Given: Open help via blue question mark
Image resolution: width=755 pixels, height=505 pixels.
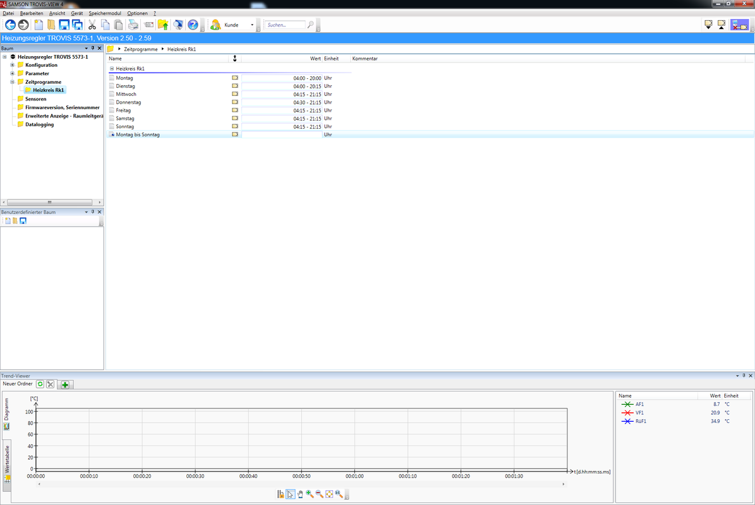Looking at the screenshot, I should point(193,25).
